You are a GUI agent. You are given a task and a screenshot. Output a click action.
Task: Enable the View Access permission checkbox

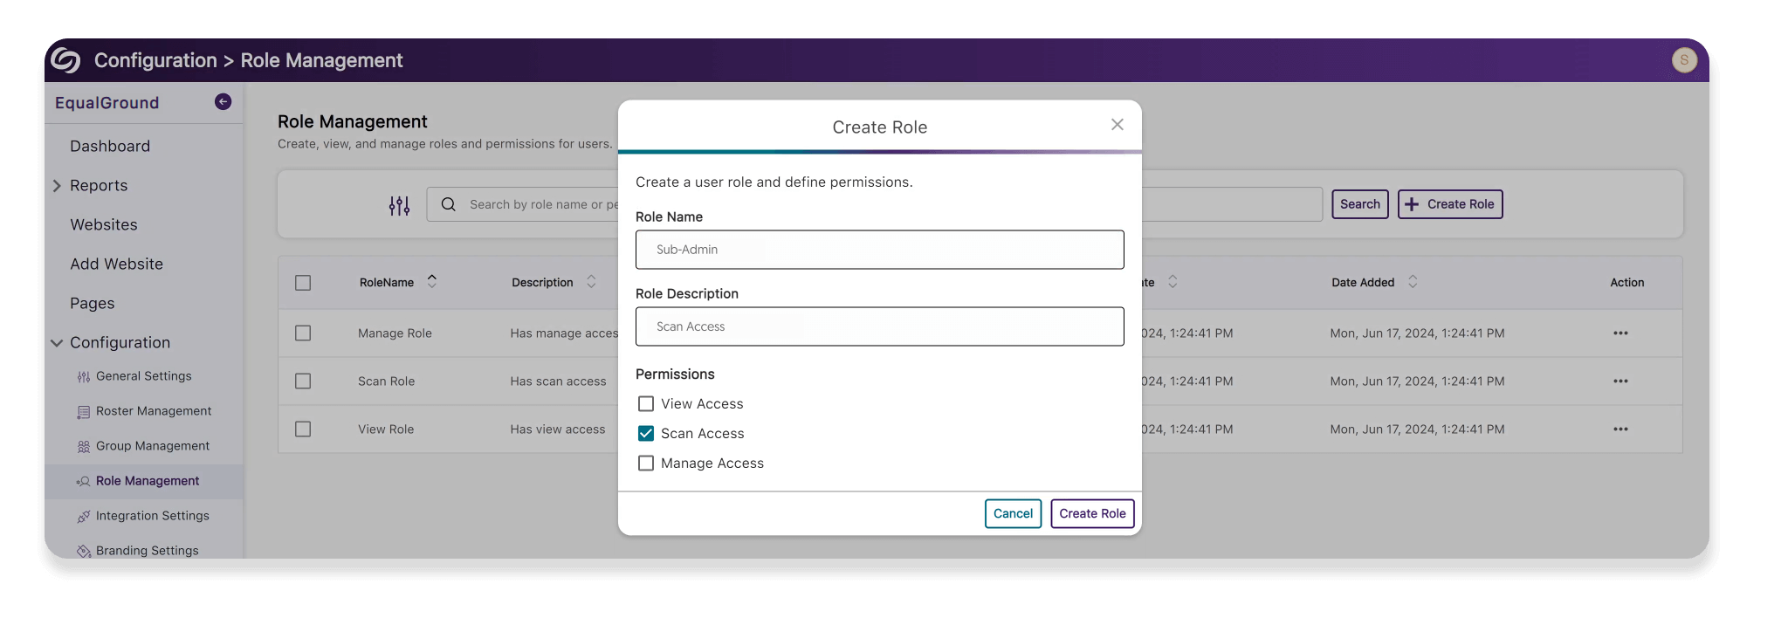(646, 404)
